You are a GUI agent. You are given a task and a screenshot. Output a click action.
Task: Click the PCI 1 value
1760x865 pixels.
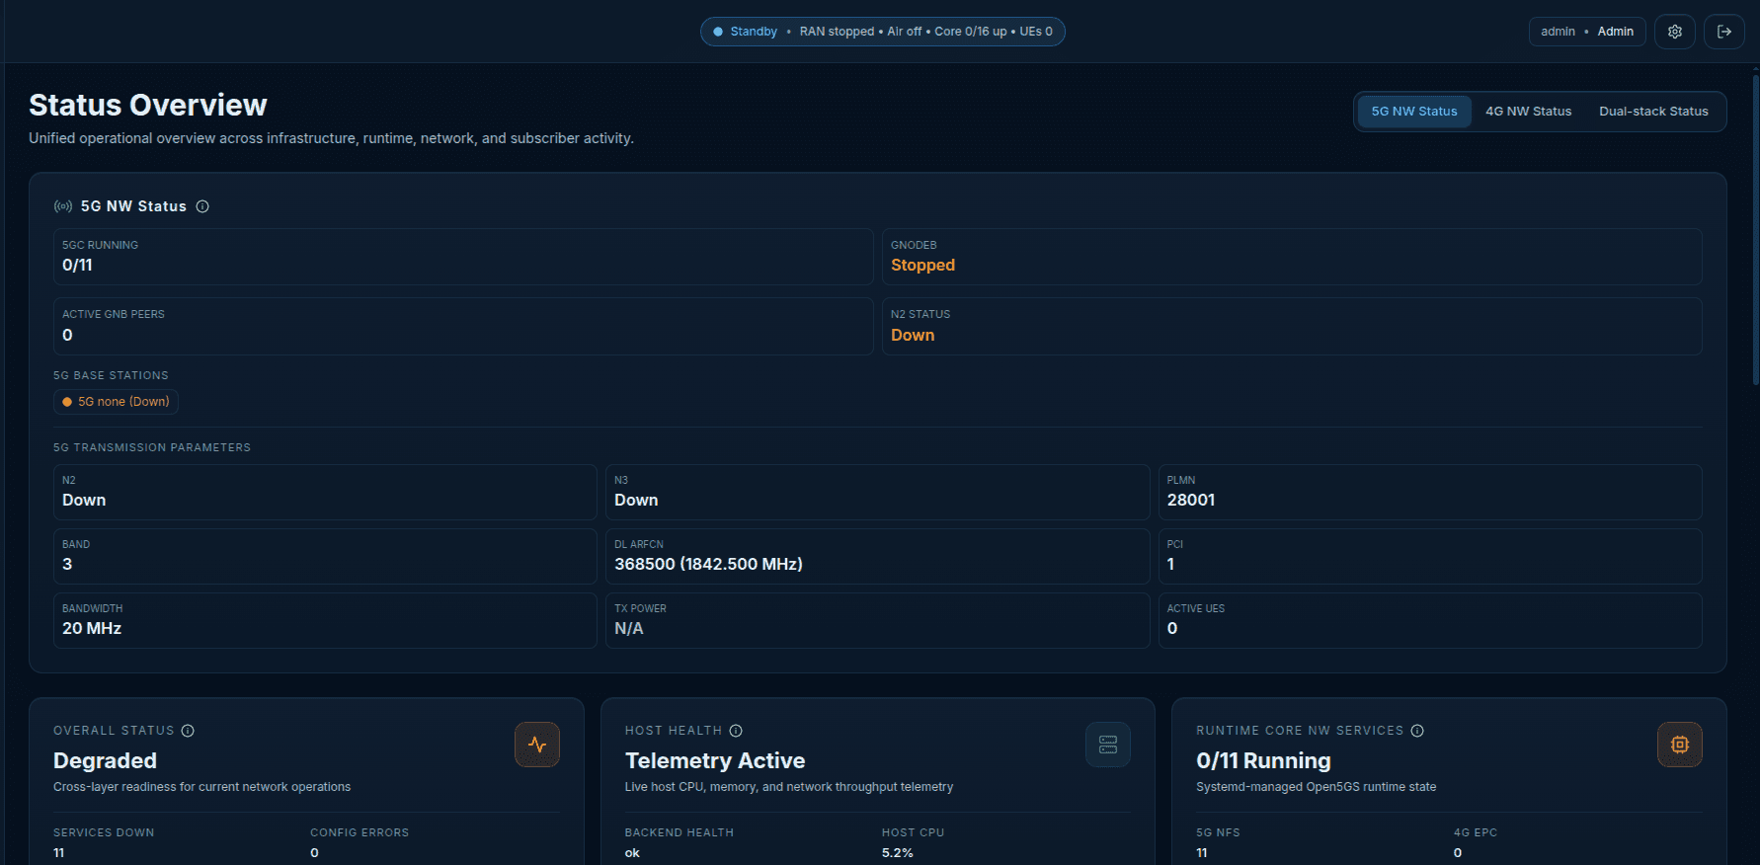tap(1171, 565)
